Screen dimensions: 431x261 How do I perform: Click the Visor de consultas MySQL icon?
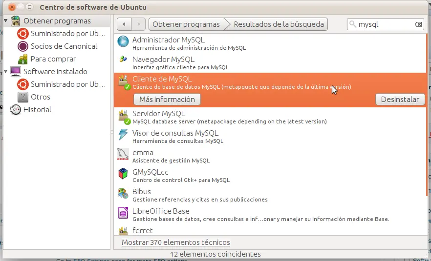[123, 135]
